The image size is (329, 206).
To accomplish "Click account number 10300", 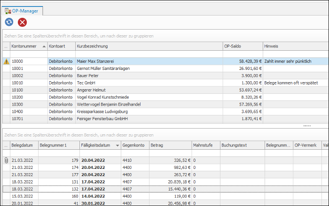I will [x=17, y=104].
